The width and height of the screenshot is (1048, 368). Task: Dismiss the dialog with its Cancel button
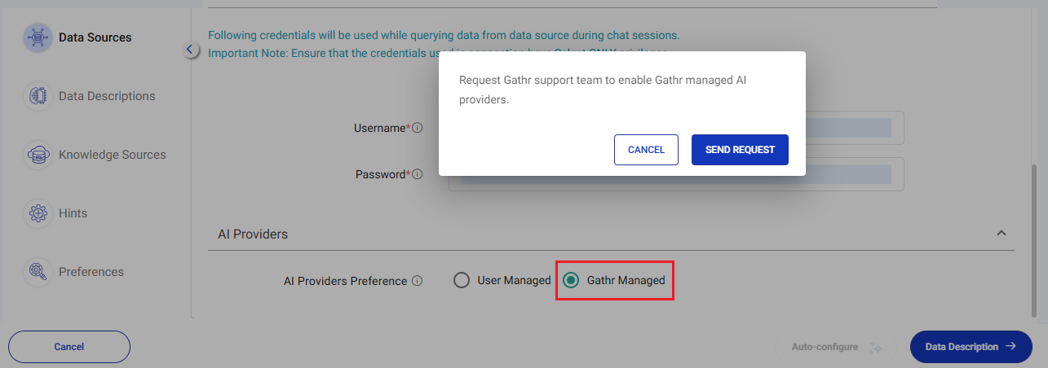tap(646, 150)
